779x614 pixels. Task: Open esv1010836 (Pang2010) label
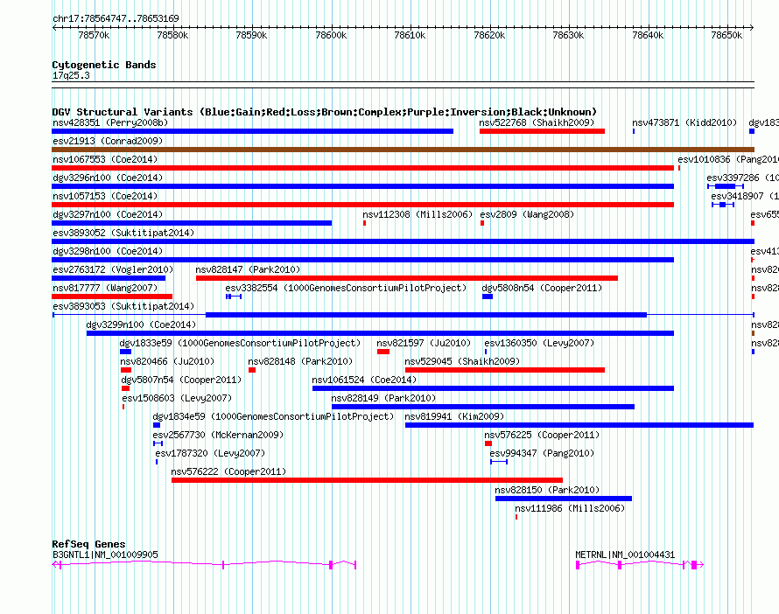pos(728,159)
